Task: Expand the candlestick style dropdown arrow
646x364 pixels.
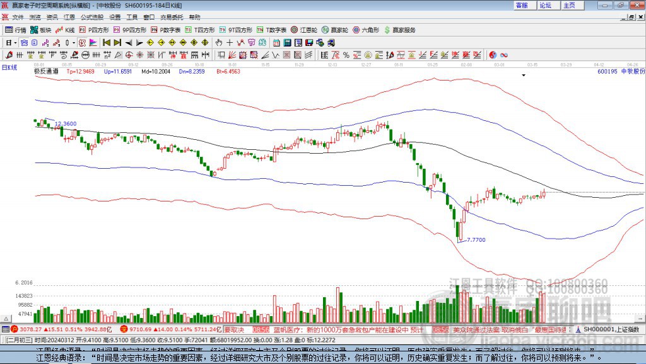Action: [74, 43]
